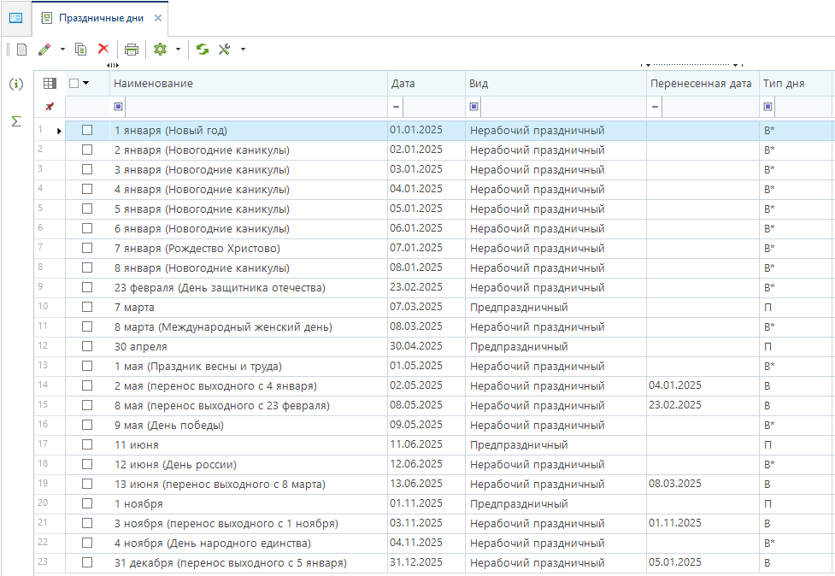Viewport: 835px width, 576px height.
Task: Delete record using the red X icon
Action: pyautogui.click(x=103, y=50)
